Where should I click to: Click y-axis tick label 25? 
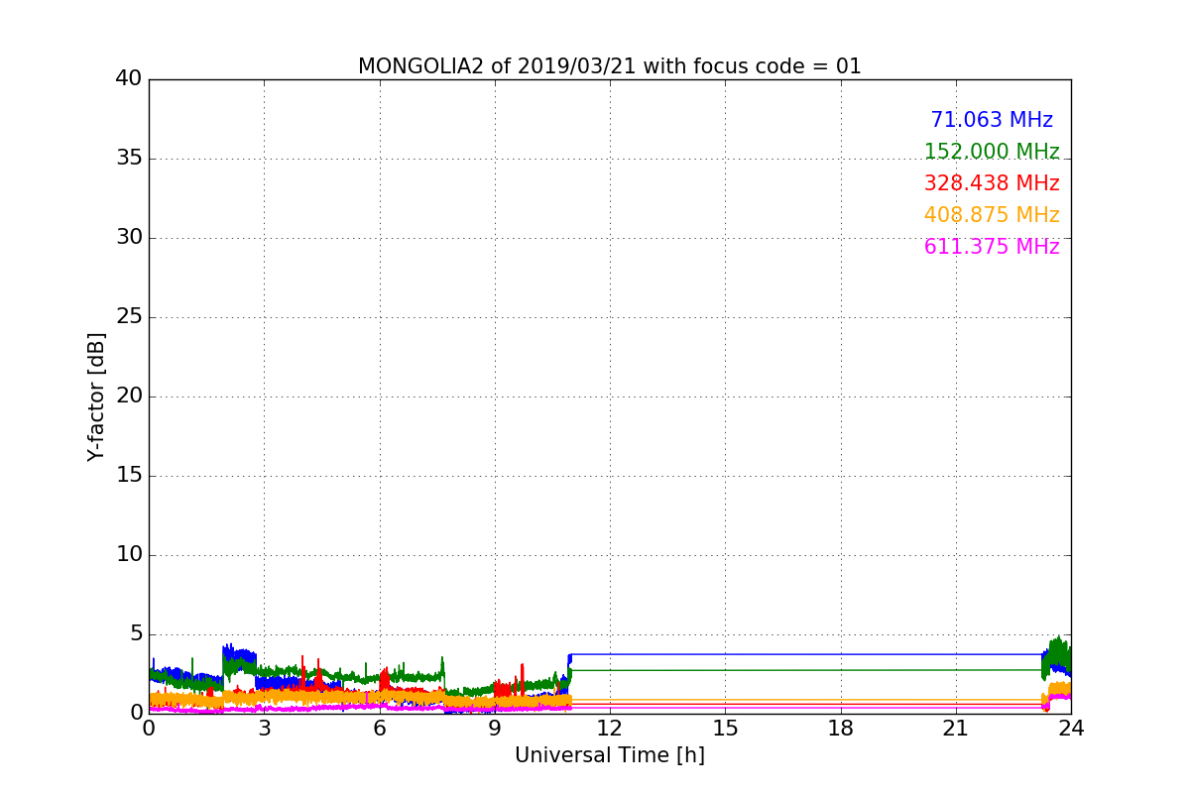(x=129, y=317)
